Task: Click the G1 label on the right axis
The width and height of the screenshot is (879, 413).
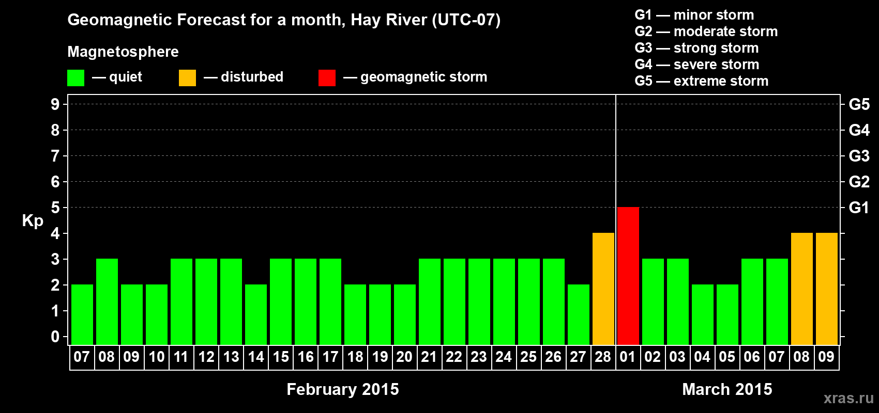Action: (859, 208)
